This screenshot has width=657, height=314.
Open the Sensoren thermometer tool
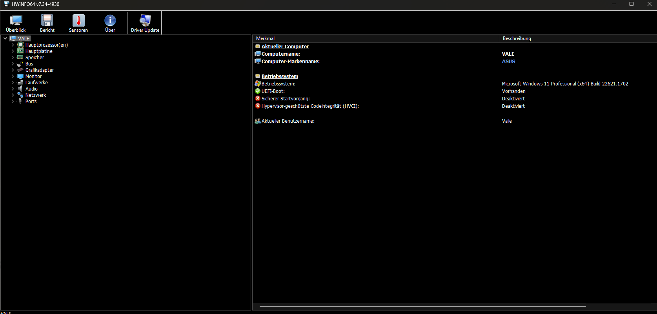(78, 23)
